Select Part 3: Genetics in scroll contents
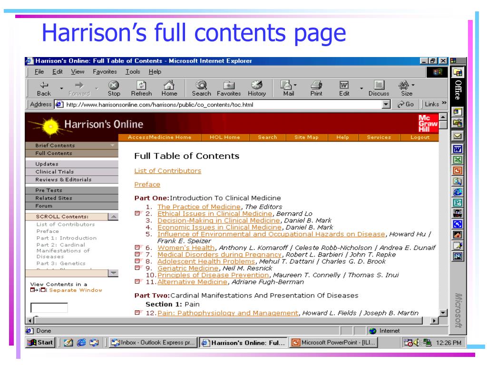The width and height of the screenshot is (487, 365). click(61, 263)
